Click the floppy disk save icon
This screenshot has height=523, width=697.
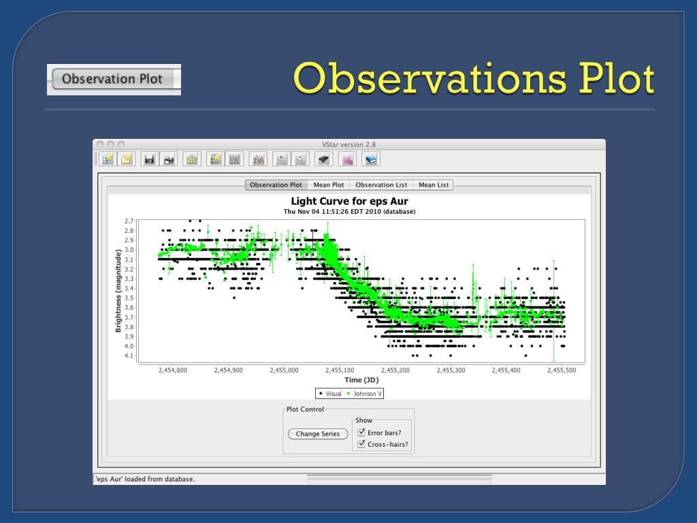(150, 159)
